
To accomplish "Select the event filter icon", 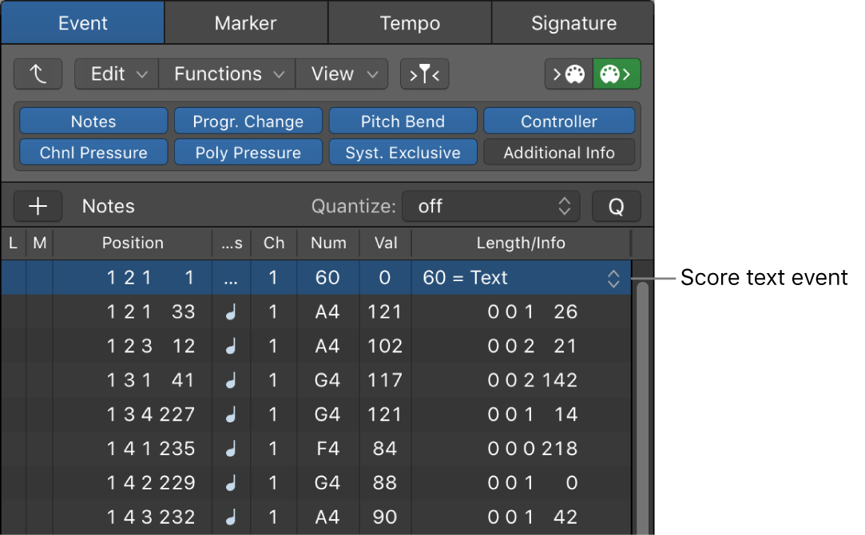I will tap(424, 73).
